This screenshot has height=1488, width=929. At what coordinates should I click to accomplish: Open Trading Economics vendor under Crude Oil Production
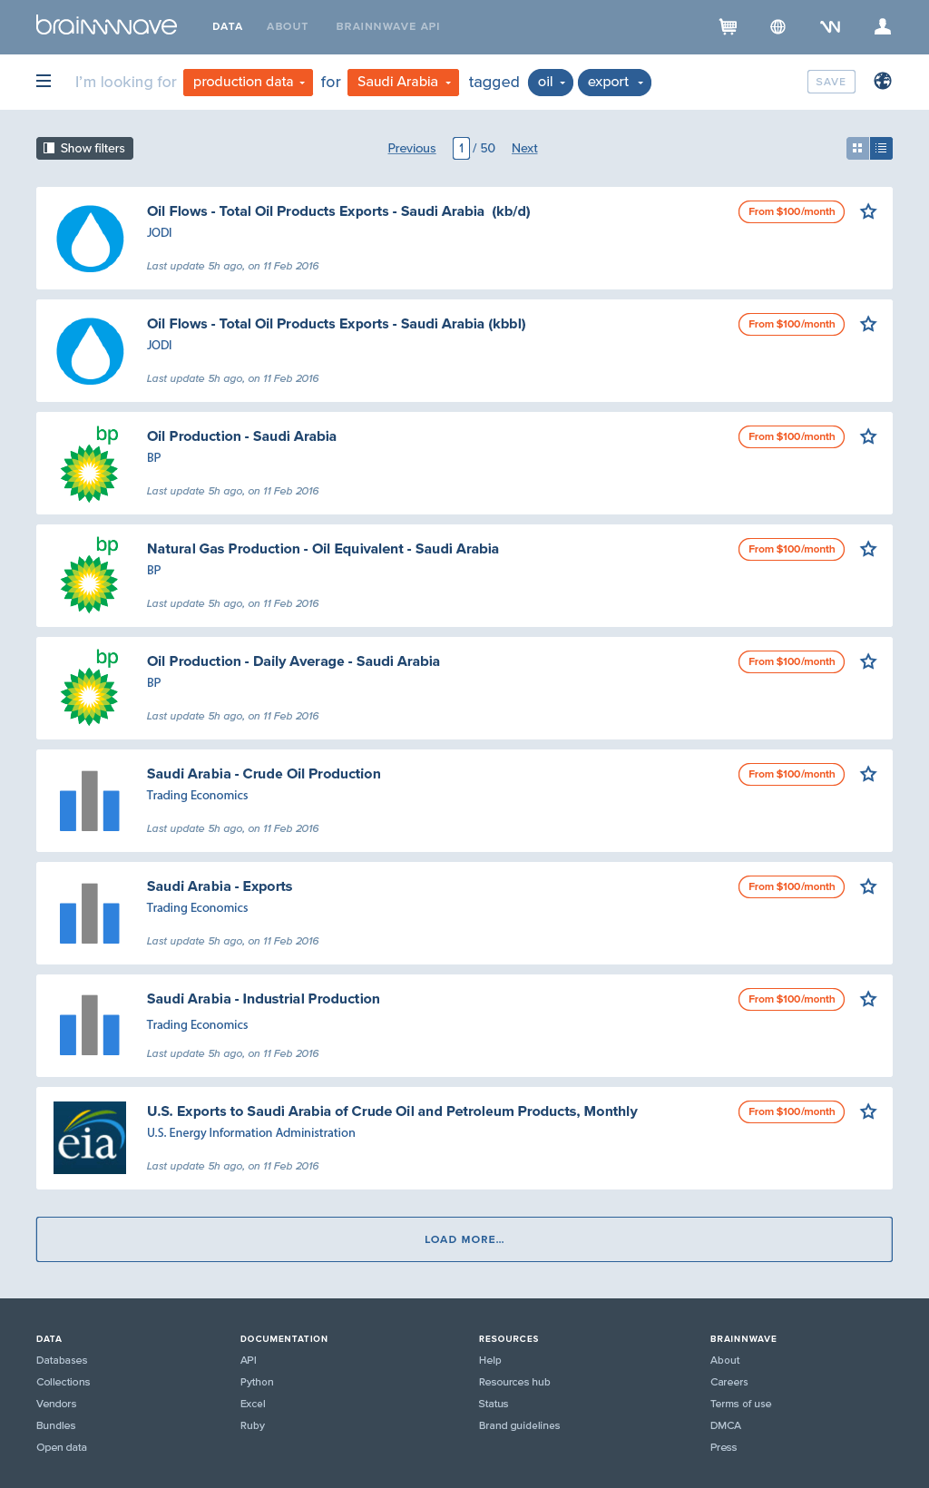click(198, 796)
